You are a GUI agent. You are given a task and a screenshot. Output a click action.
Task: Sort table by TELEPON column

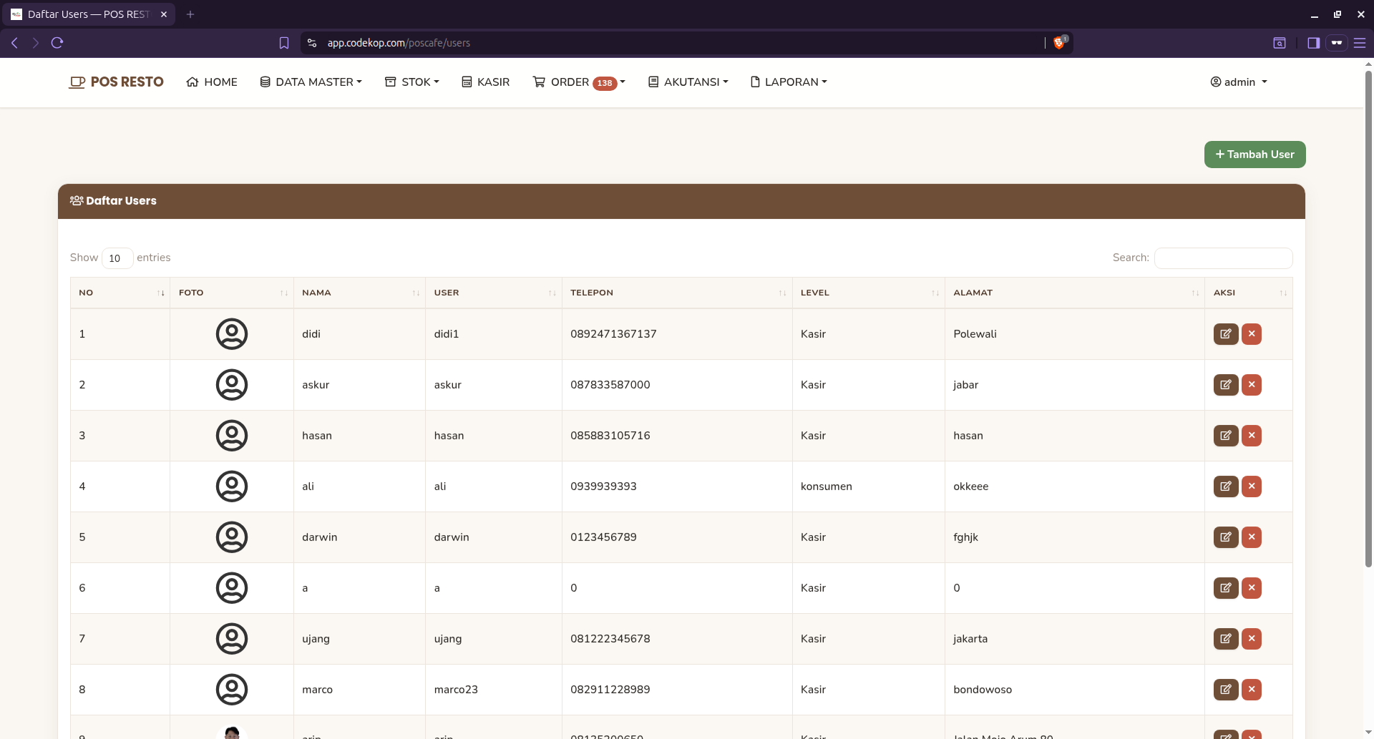(677, 293)
